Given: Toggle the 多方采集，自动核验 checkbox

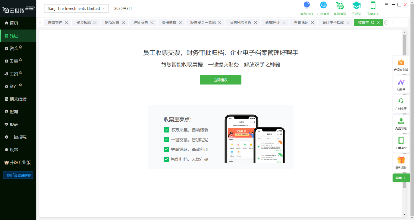Looking at the screenshot, I should coord(166,130).
